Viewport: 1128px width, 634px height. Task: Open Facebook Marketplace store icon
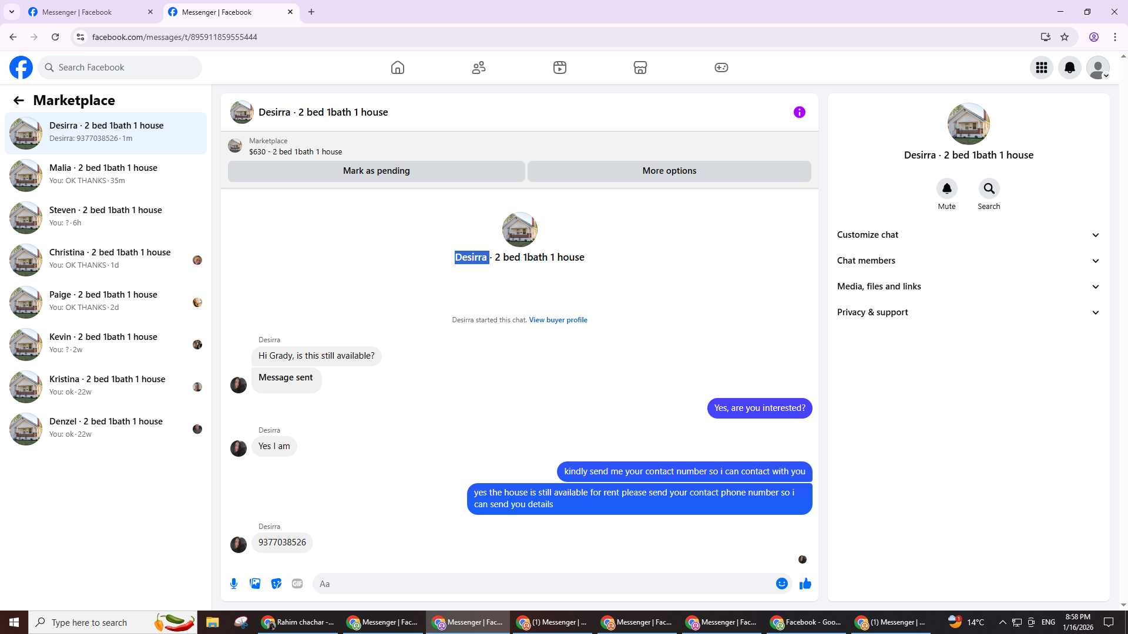coord(640,68)
